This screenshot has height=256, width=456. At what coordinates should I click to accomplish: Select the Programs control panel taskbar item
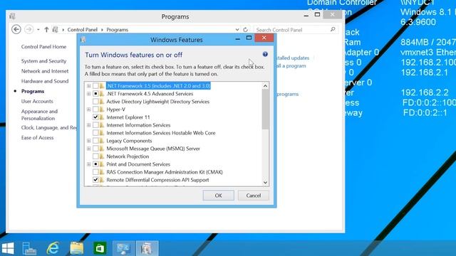tap(147, 248)
